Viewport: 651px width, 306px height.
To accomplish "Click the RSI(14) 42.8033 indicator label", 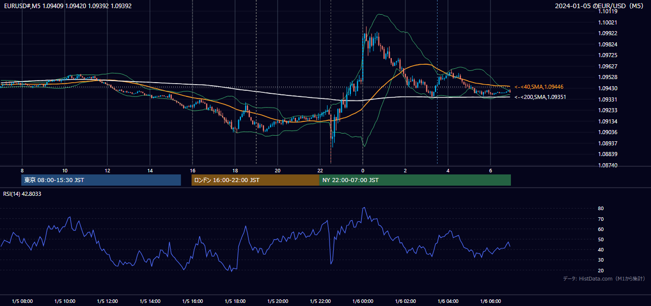I will coord(22,194).
